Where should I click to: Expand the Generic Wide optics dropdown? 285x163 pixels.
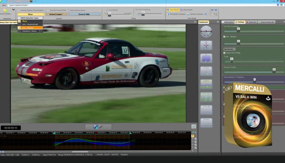click(x=85, y=14)
